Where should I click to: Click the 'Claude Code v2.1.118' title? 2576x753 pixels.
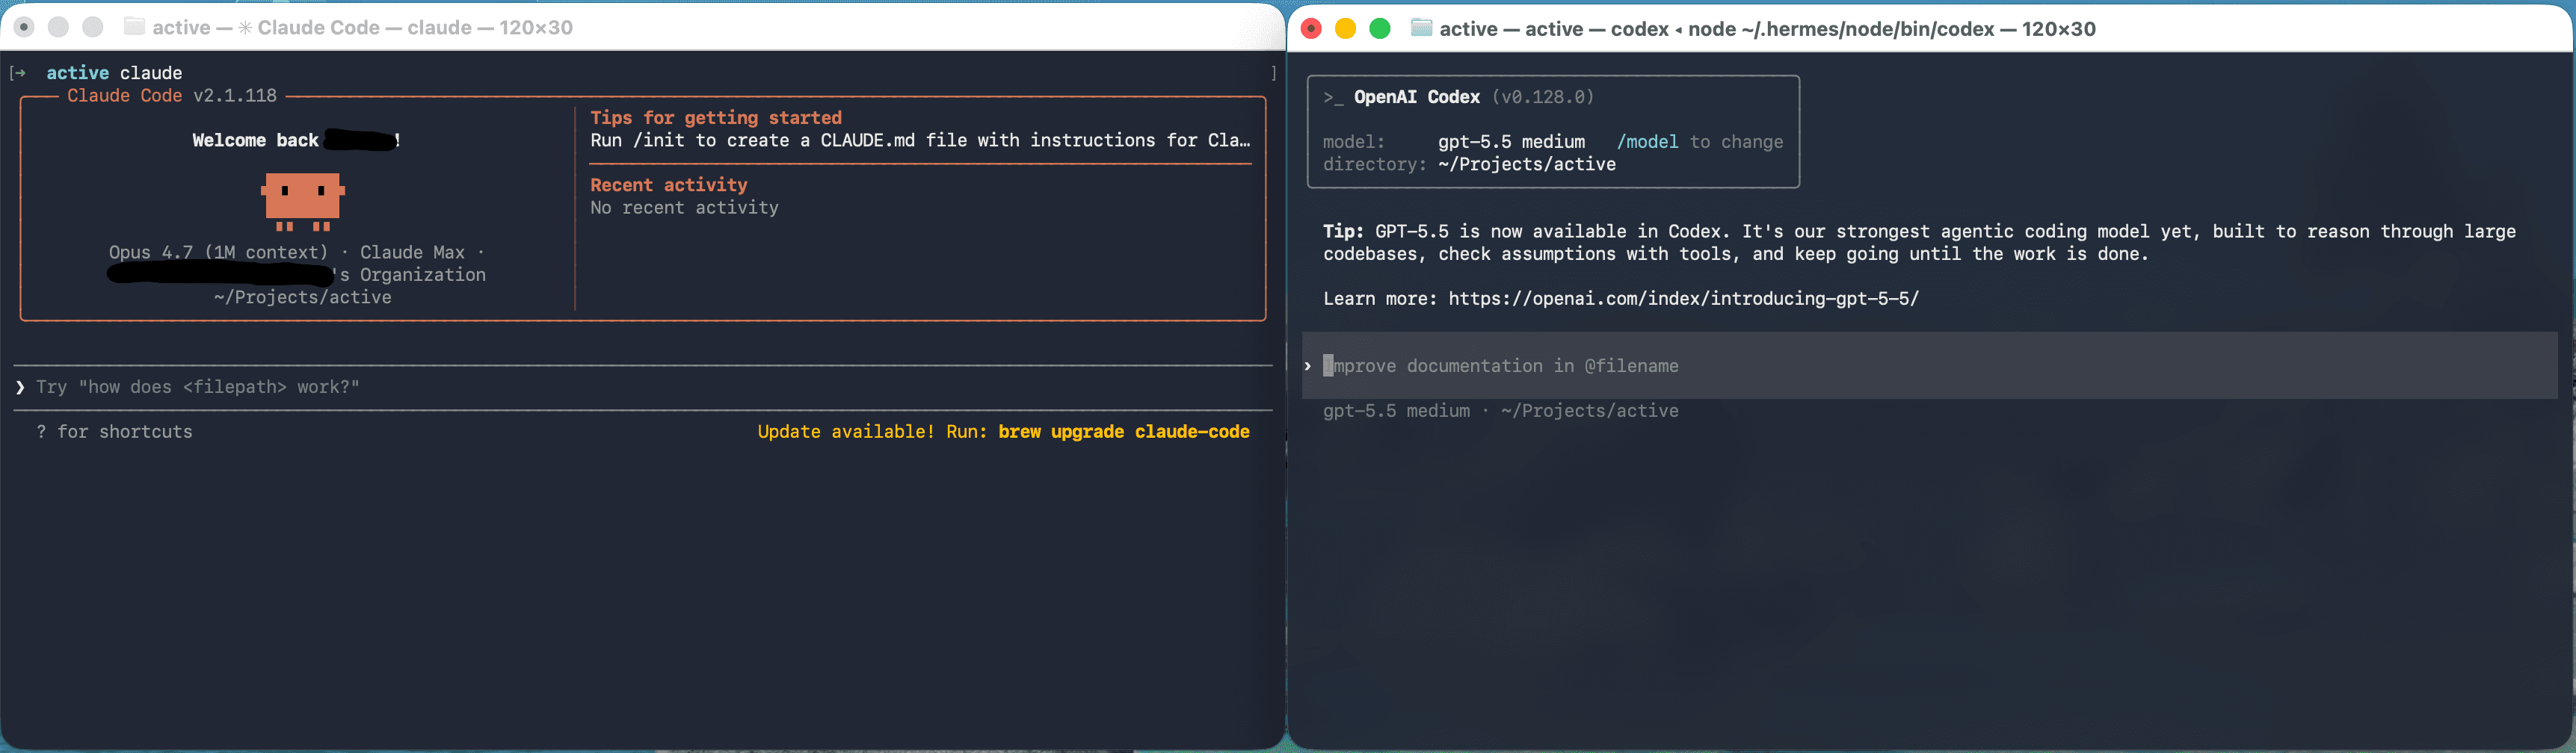point(172,96)
